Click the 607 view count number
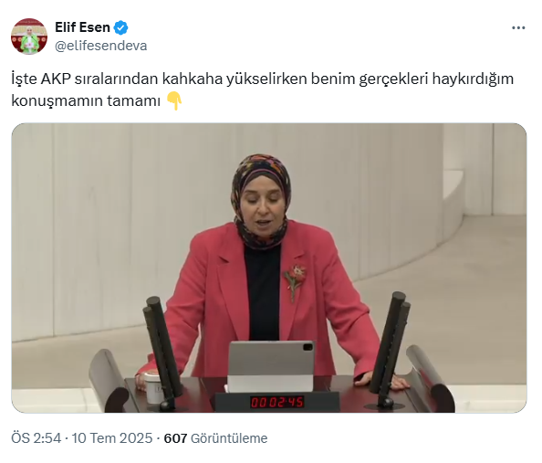542x463 pixels. pyautogui.click(x=175, y=438)
